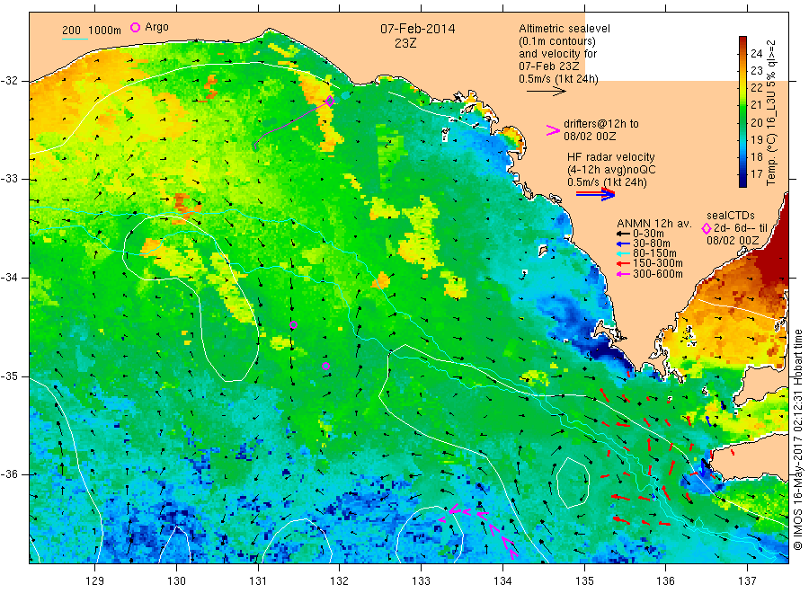Click the '07-Feb-2014' date title
Viewport: 809px width, 593px height.
pos(417,29)
